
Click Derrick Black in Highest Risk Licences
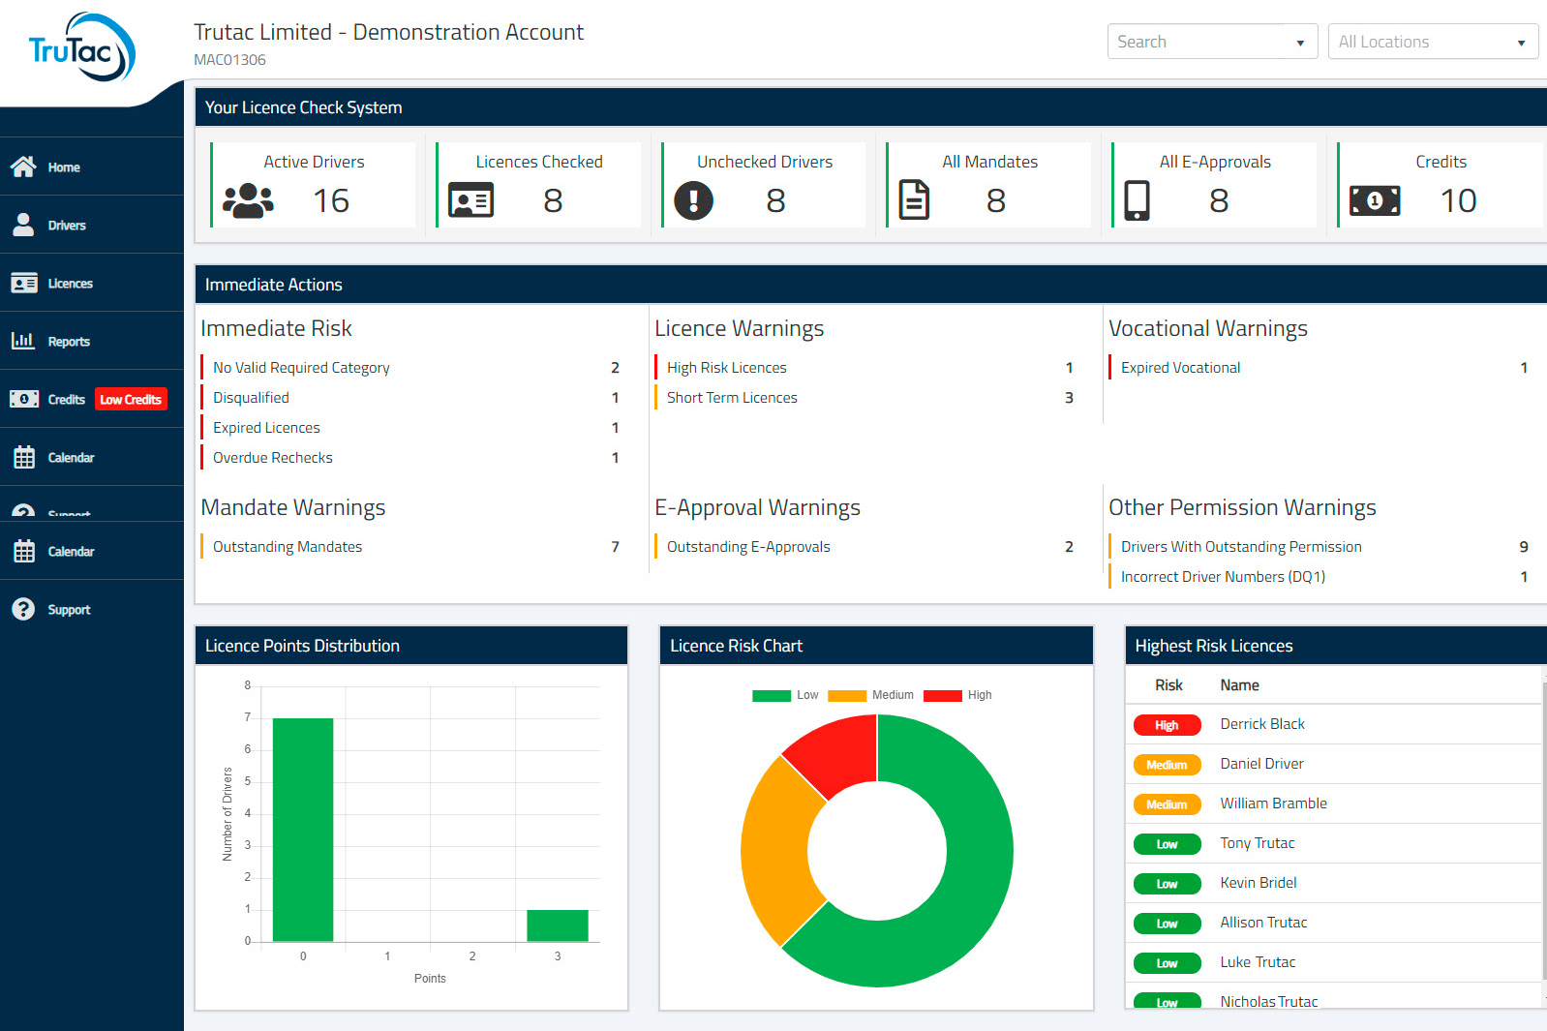[x=1262, y=724]
